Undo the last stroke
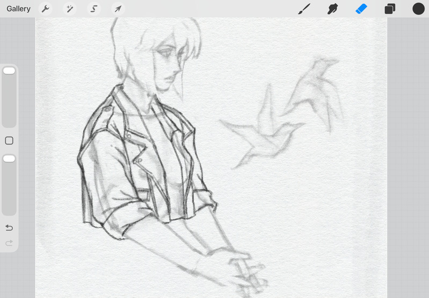Screen dimensions: 429x298 9,228
